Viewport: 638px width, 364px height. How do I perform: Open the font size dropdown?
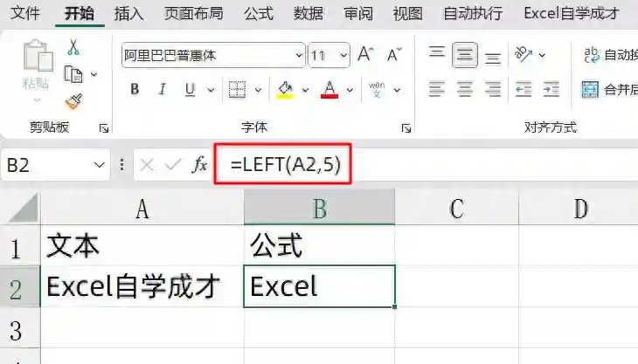point(343,55)
